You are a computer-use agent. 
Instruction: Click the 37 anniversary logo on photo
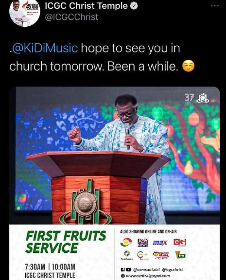pos(196,98)
